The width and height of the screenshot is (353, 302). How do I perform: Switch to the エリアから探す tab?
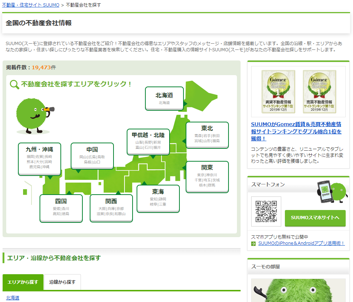pos(23,282)
